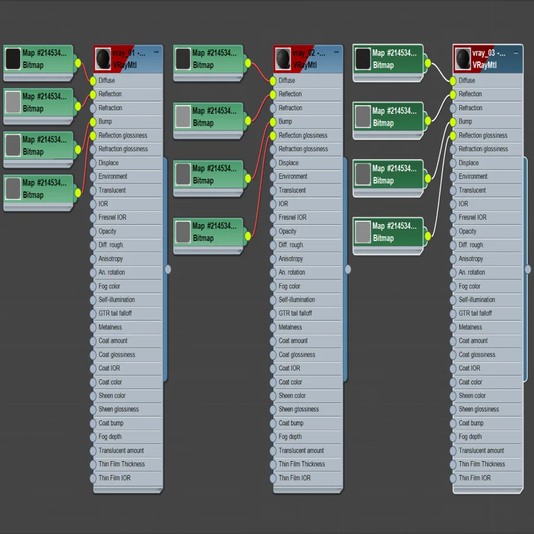Select the bottom Bitmap node left of vray_02
This screenshot has width=534, height=534.
click(209, 236)
